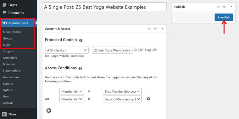Move Publish panel down with chevron
This screenshot has height=119, width=239.
coord(224,7)
